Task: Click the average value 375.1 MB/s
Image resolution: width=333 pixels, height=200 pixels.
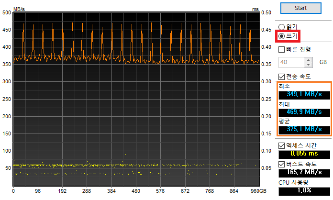Action: tap(304, 129)
